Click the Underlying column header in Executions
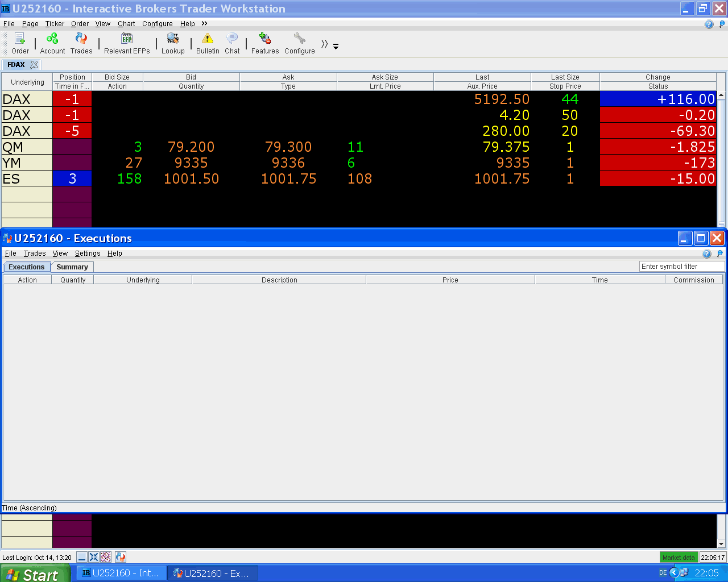Viewport: 728px width, 582px height. coord(143,280)
